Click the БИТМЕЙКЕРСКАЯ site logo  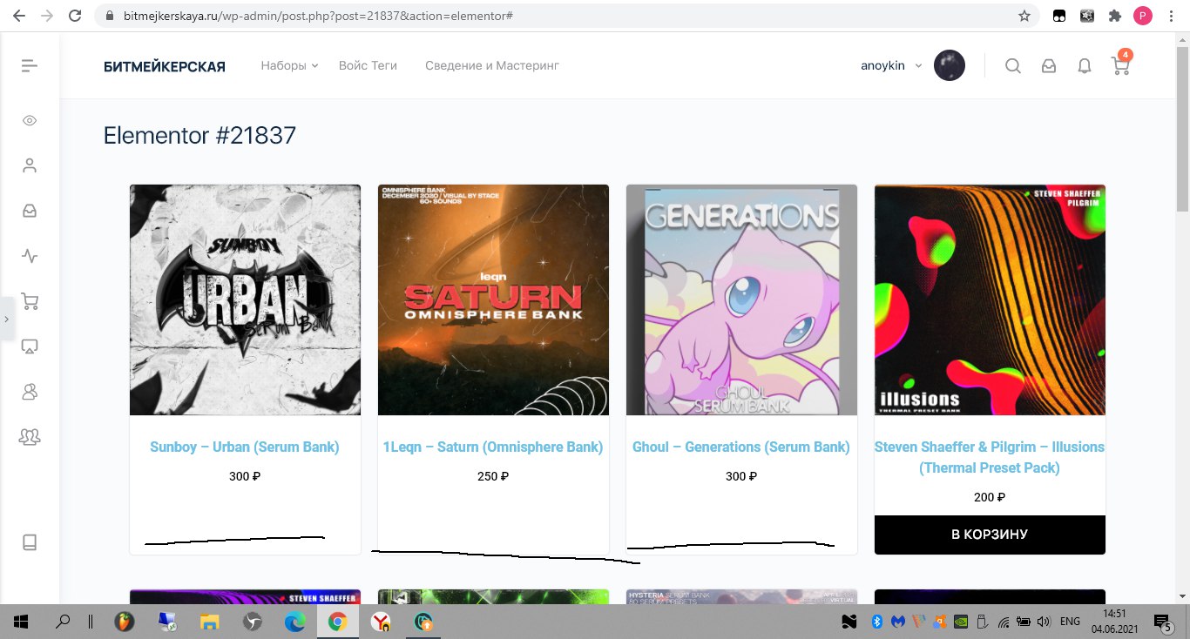[x=164, y=66]
